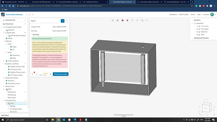This screenshot has height=122, width=217.
Task: Open the first cube view-mode tool
Action: (x=113, y=20)
